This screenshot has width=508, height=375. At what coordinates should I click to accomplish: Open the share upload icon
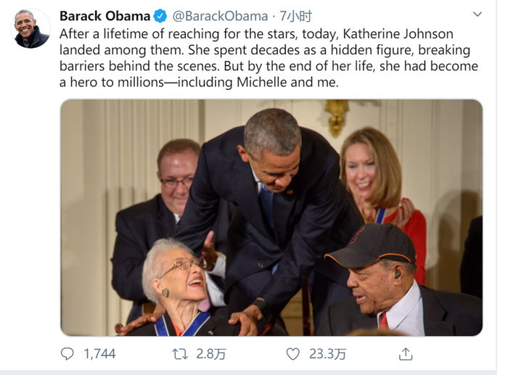pyautogui.click(x=406, y=354)
